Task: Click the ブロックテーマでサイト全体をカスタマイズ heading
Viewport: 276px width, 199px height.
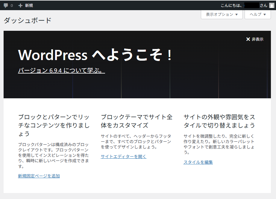Action: [x=137, y=121]
